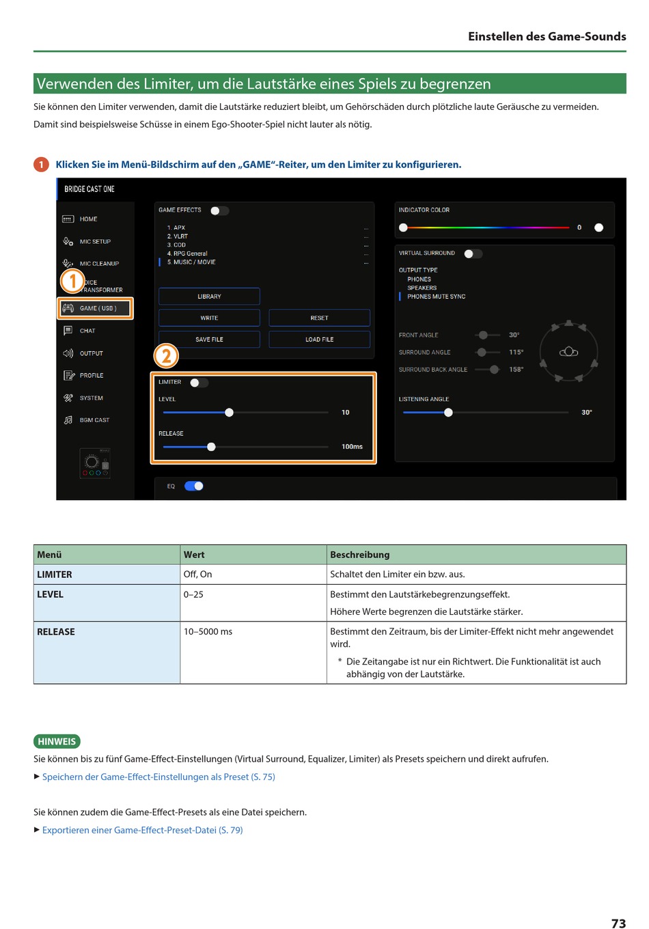Open the BGM CAST menu
This screenshot has width=649, height=929.
pos(94,420)
